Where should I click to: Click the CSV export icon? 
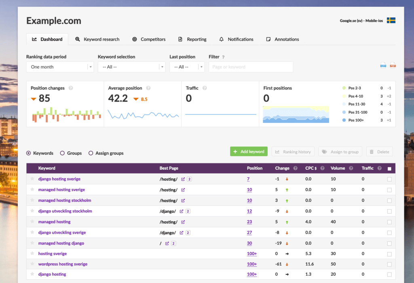383,65
